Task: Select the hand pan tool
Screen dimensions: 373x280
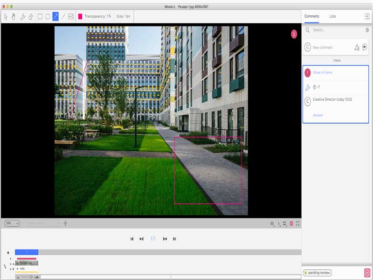Action: (14, 16)
